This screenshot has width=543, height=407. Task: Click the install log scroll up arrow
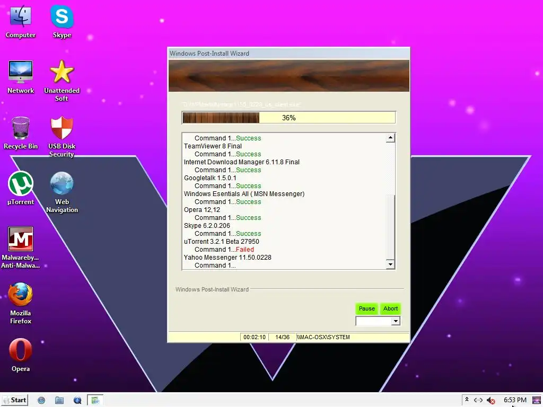pyautogui.click(x=390, y=138)
